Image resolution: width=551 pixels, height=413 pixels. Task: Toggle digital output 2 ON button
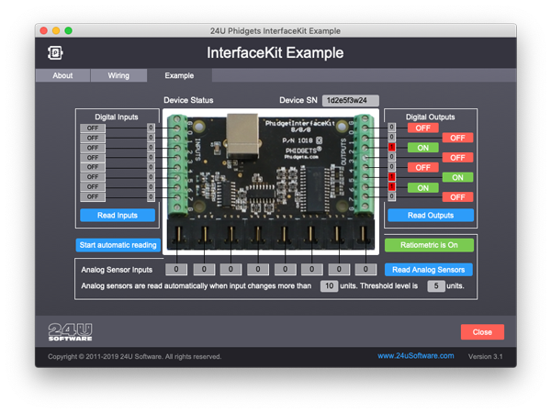pos(422,148)
